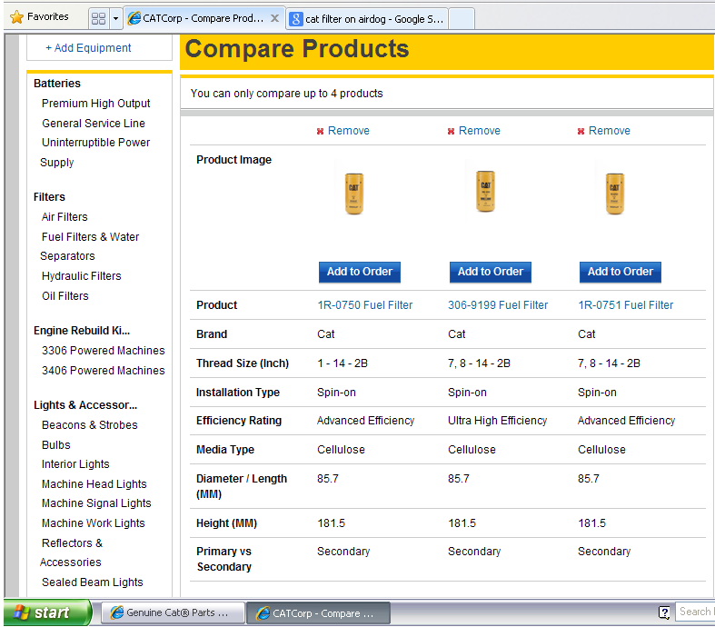Click the 1 - 14 - 2B thread size
This screenshot has width=715, height=627.
point(343,363)
